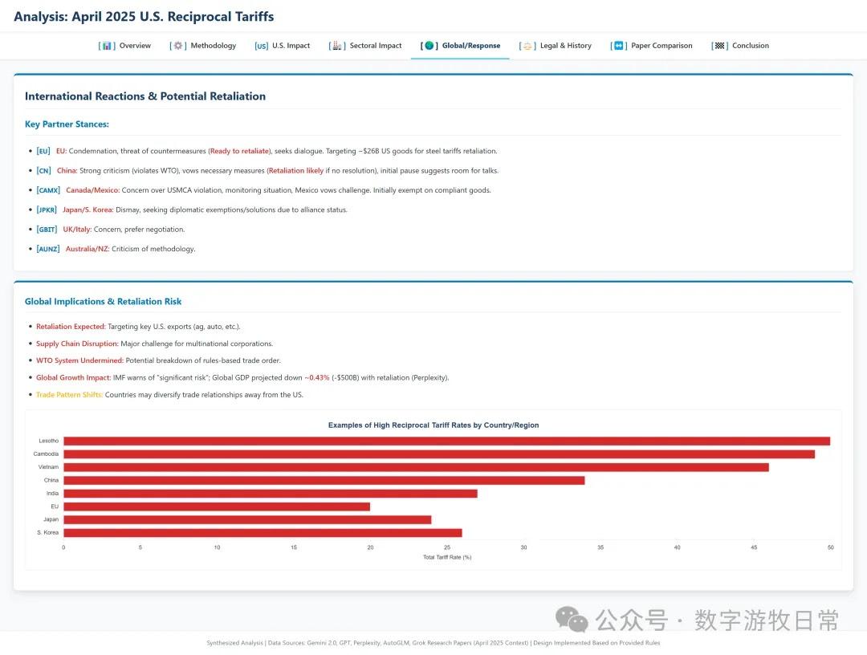This screenshot has width=867, height=655.
Task: Switch to the Methodology tab
Action: 213,46
